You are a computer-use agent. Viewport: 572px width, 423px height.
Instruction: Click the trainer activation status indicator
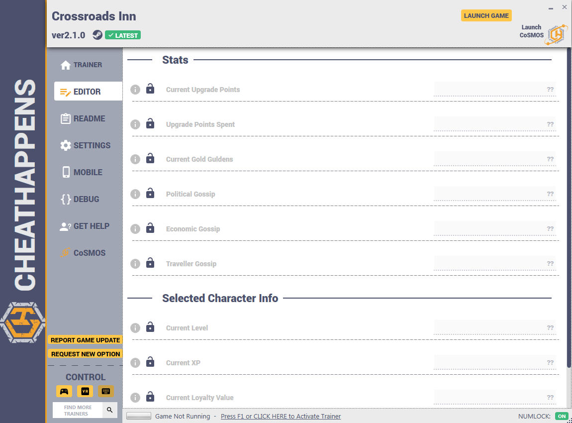coord(139,416)
